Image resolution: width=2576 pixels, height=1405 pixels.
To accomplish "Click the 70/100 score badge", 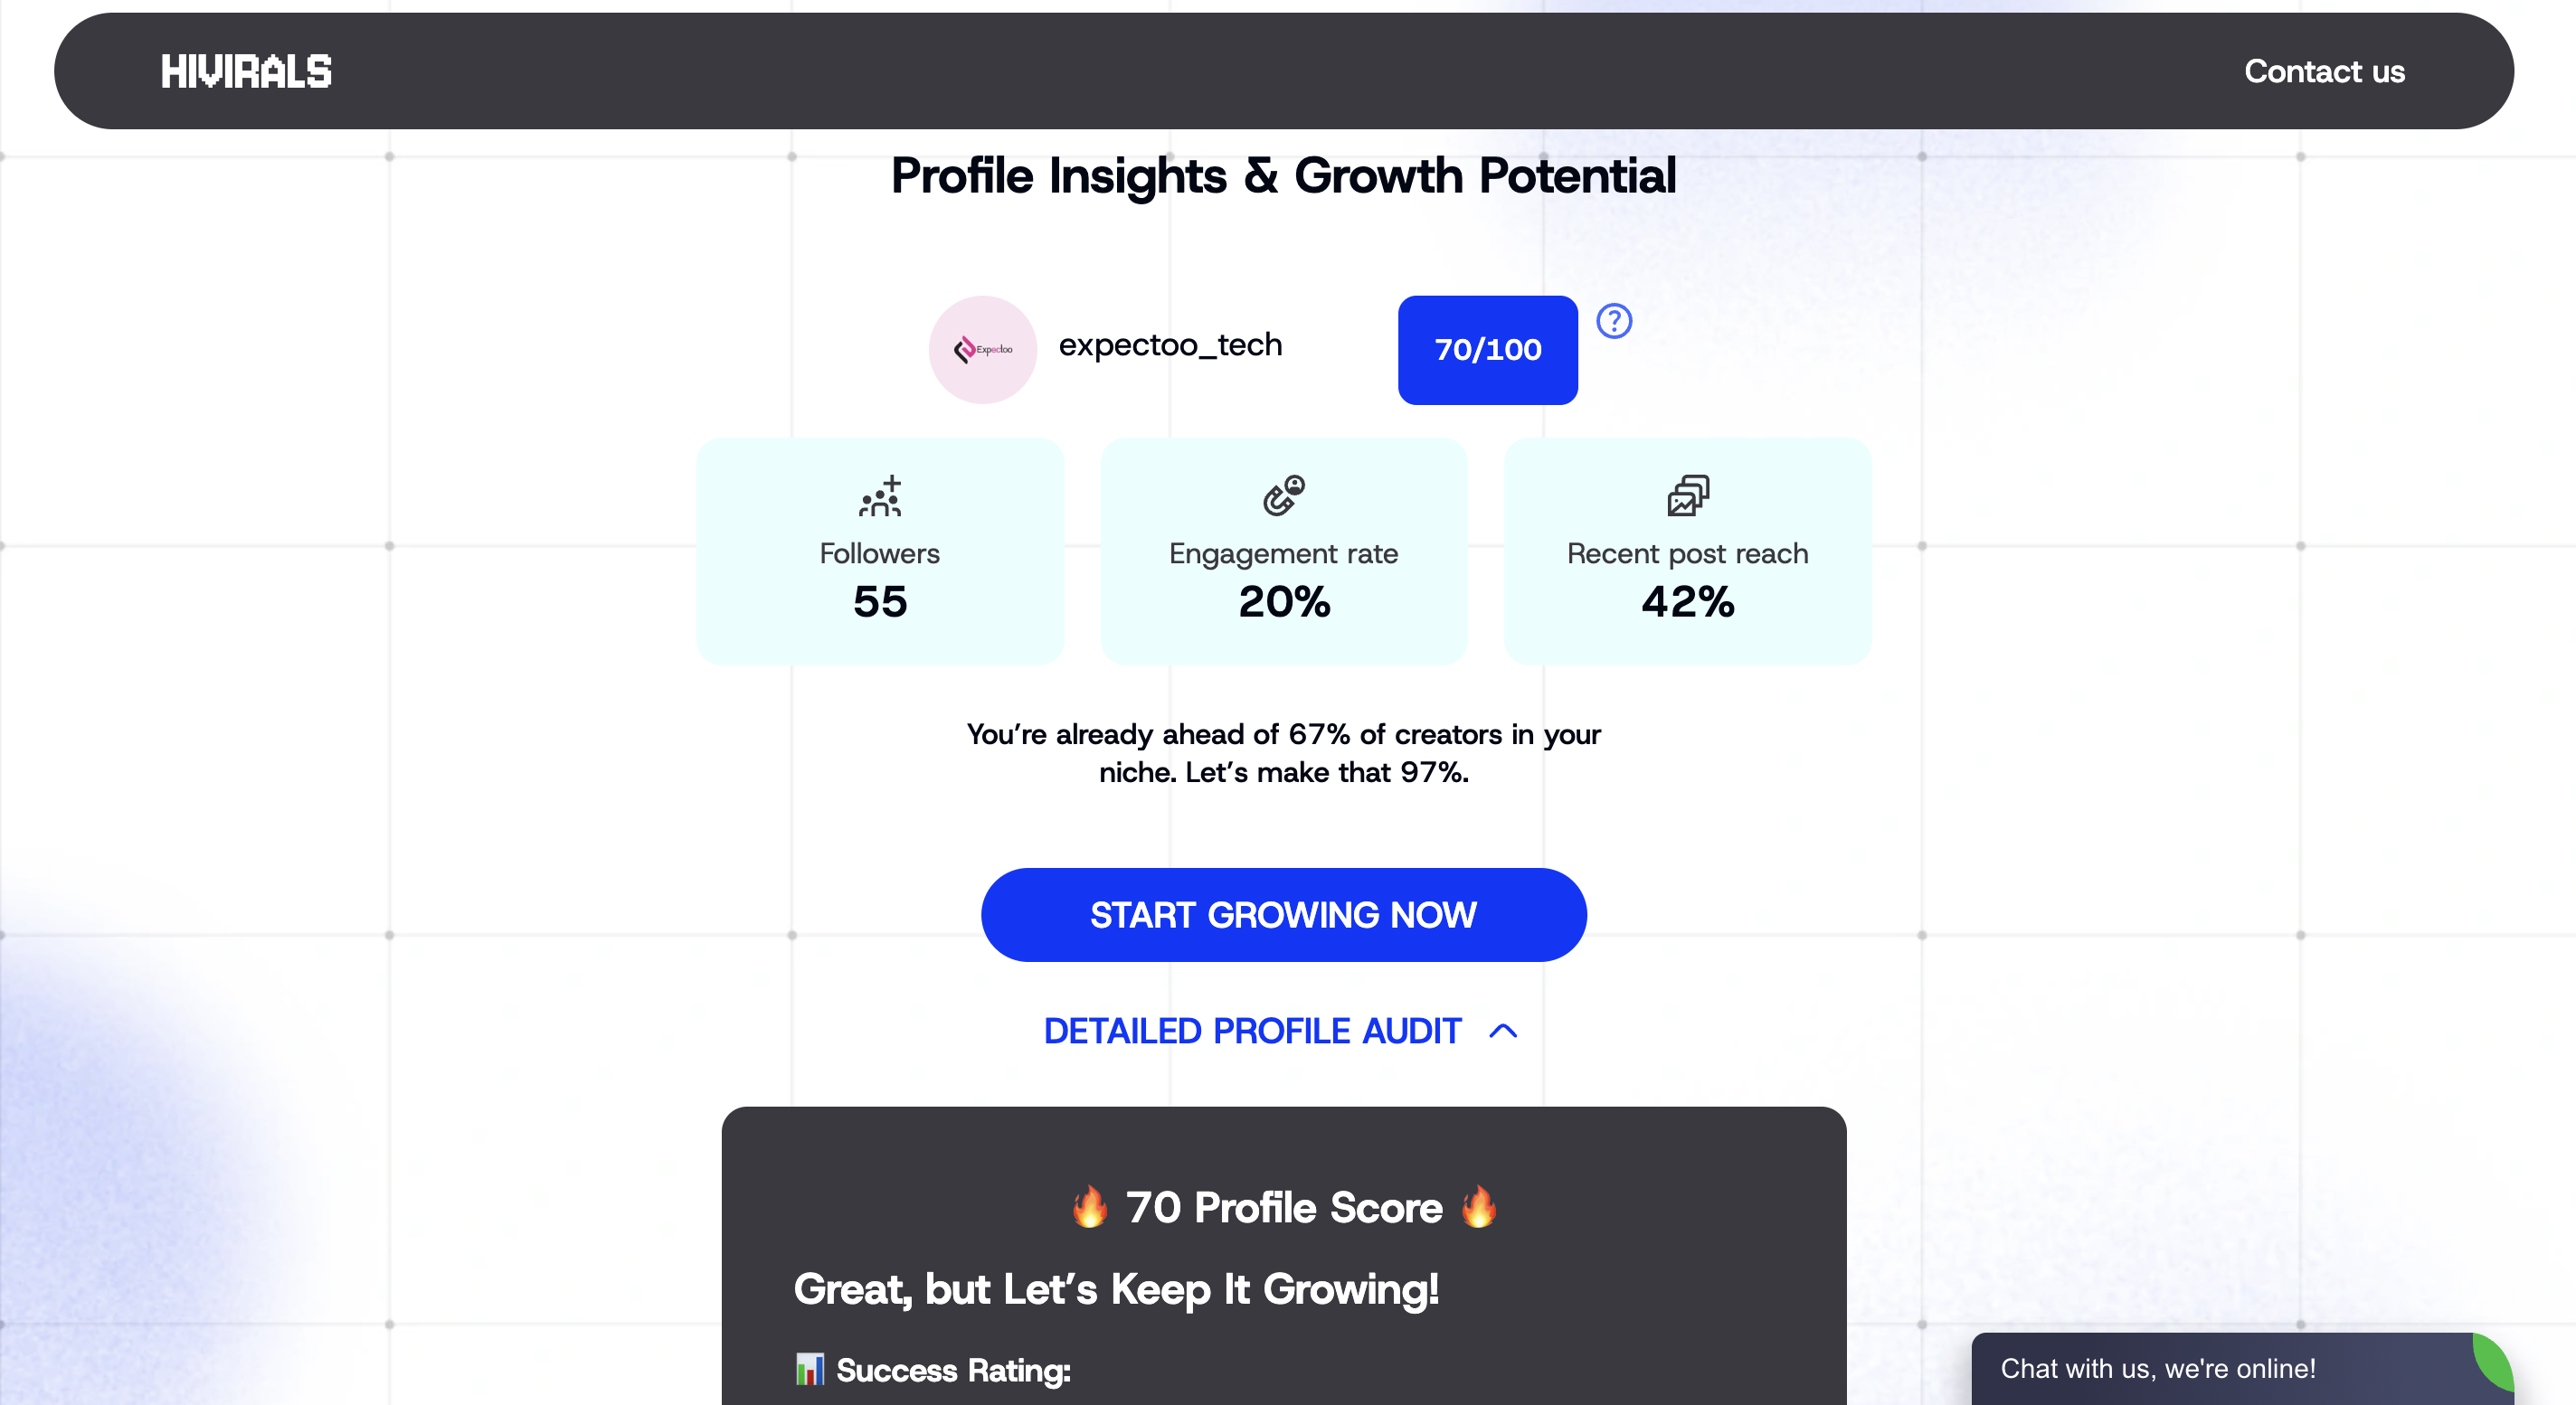I will 1487,350.
